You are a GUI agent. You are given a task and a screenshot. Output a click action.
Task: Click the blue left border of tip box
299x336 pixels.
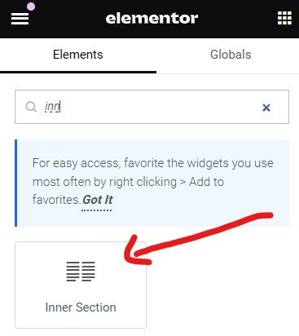click(x=16, y=183)
